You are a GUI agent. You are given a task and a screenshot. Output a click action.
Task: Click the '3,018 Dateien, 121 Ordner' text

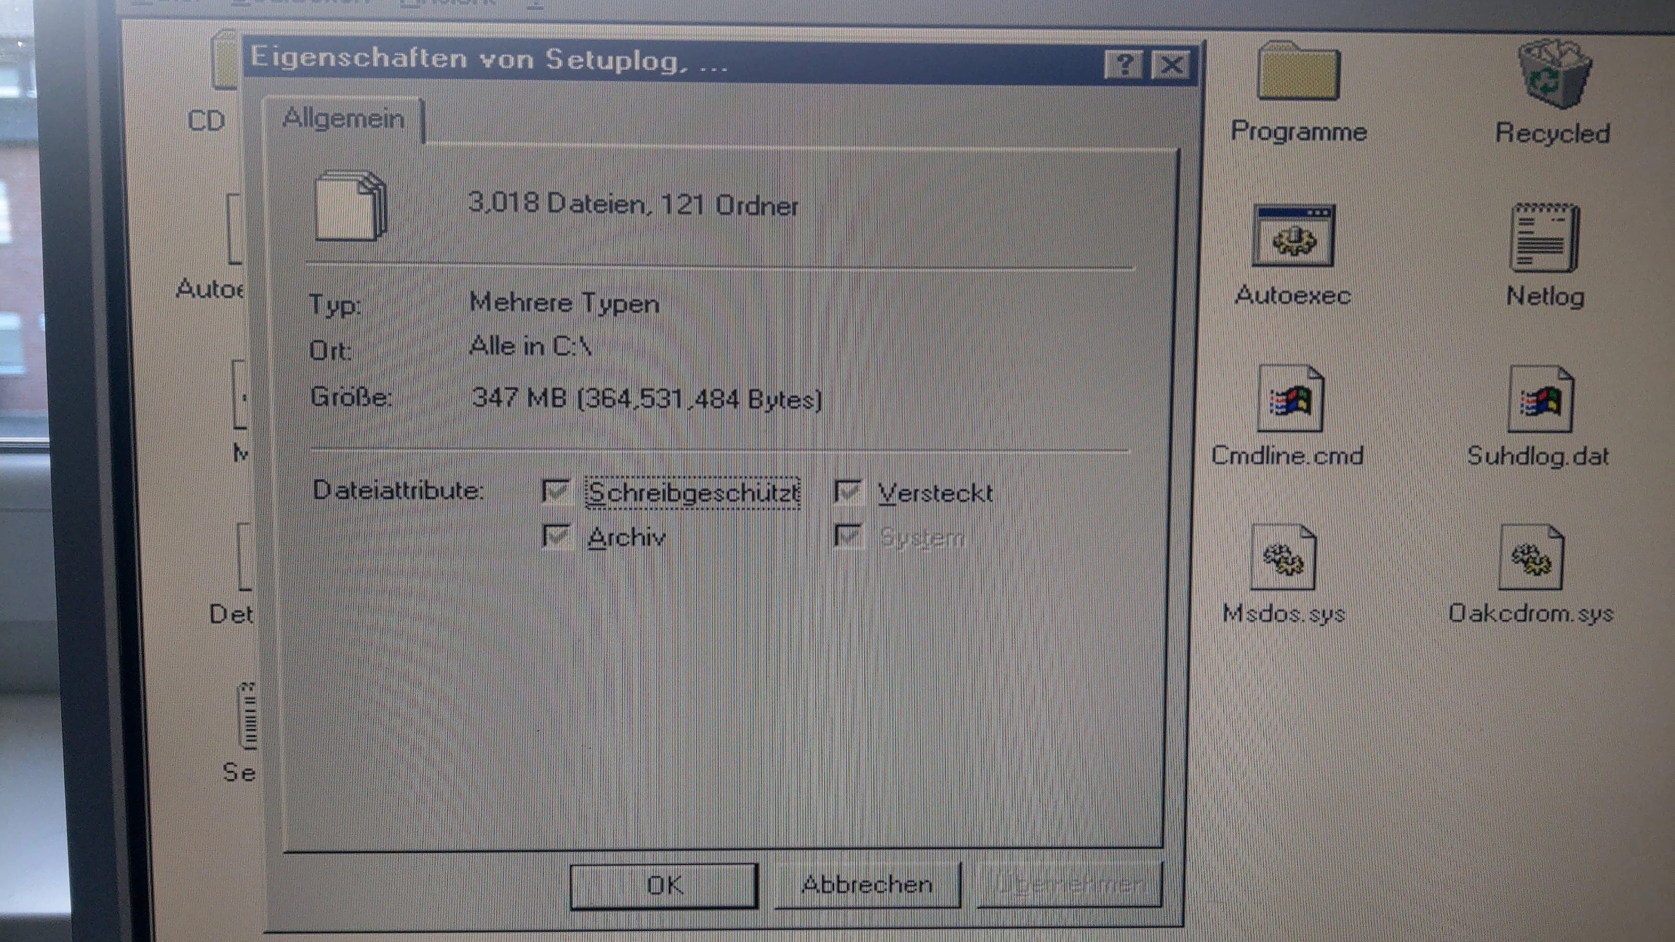(x=633, y=205)
